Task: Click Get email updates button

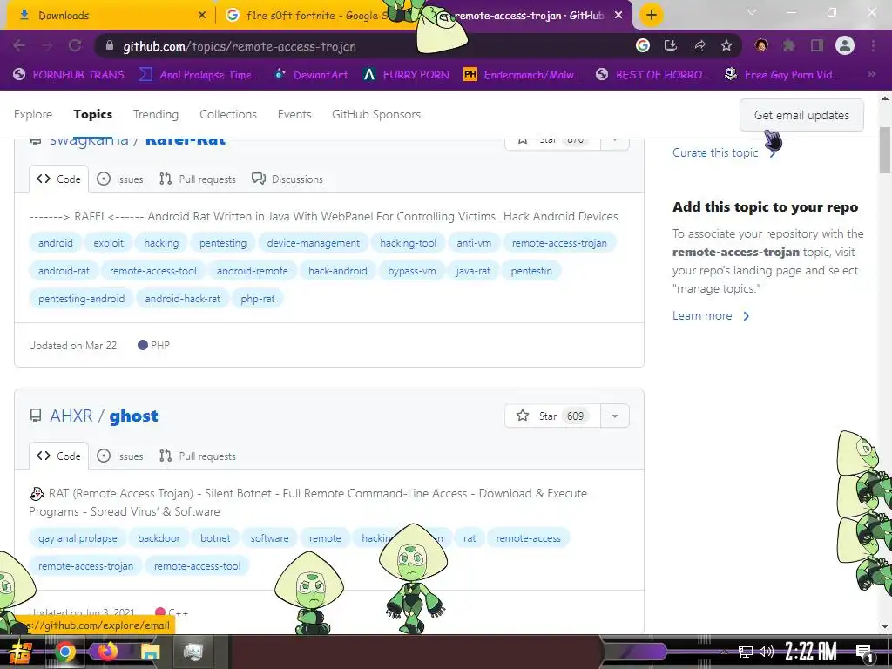Action: [801, 116]
